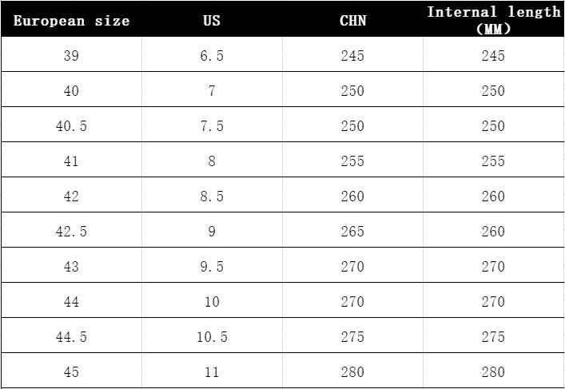Click CHN 255 cell
This screenshot has height=389, width=565.
click(352, 161)
